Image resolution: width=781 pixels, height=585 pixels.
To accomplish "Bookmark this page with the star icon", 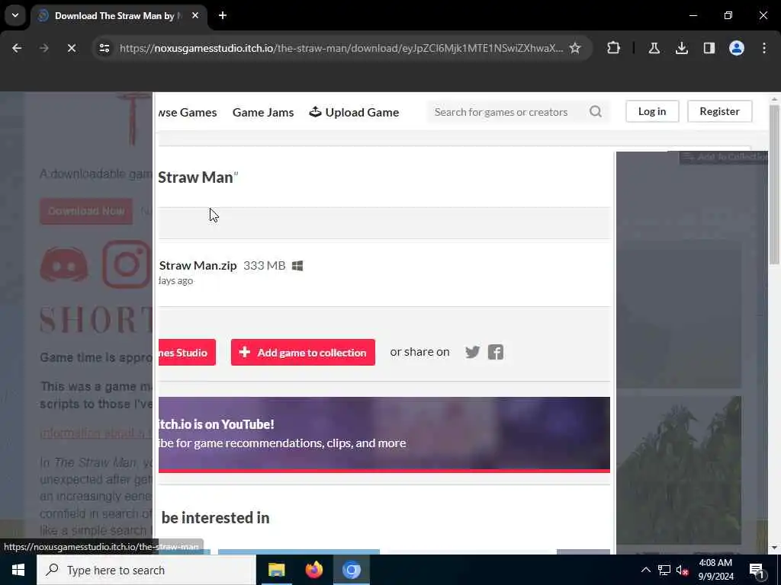I will 575,48.
